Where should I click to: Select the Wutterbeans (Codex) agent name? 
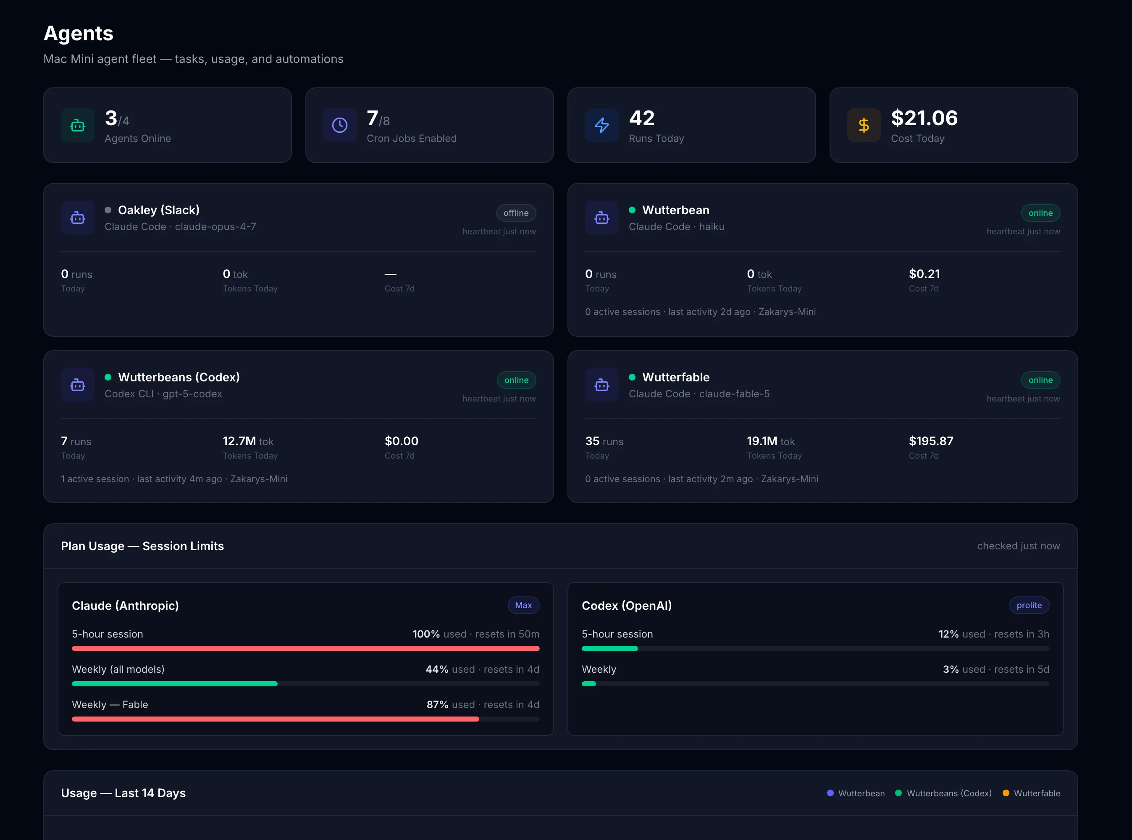click(179, 377)
